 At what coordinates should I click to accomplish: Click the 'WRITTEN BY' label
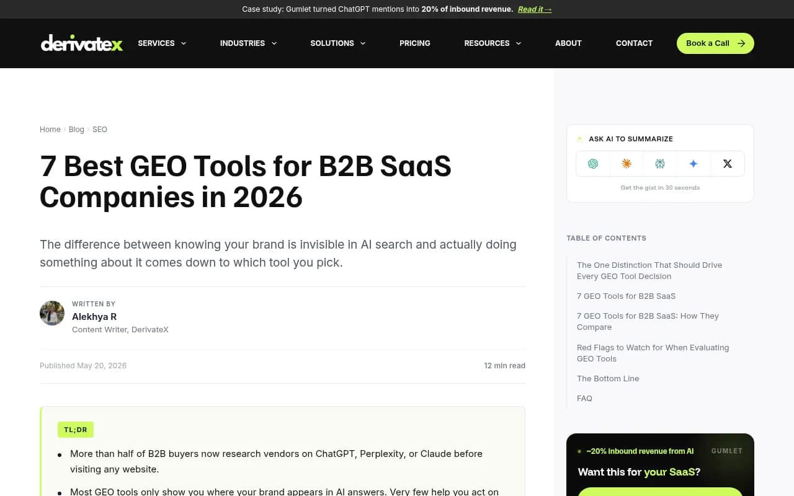click(94, 304)
